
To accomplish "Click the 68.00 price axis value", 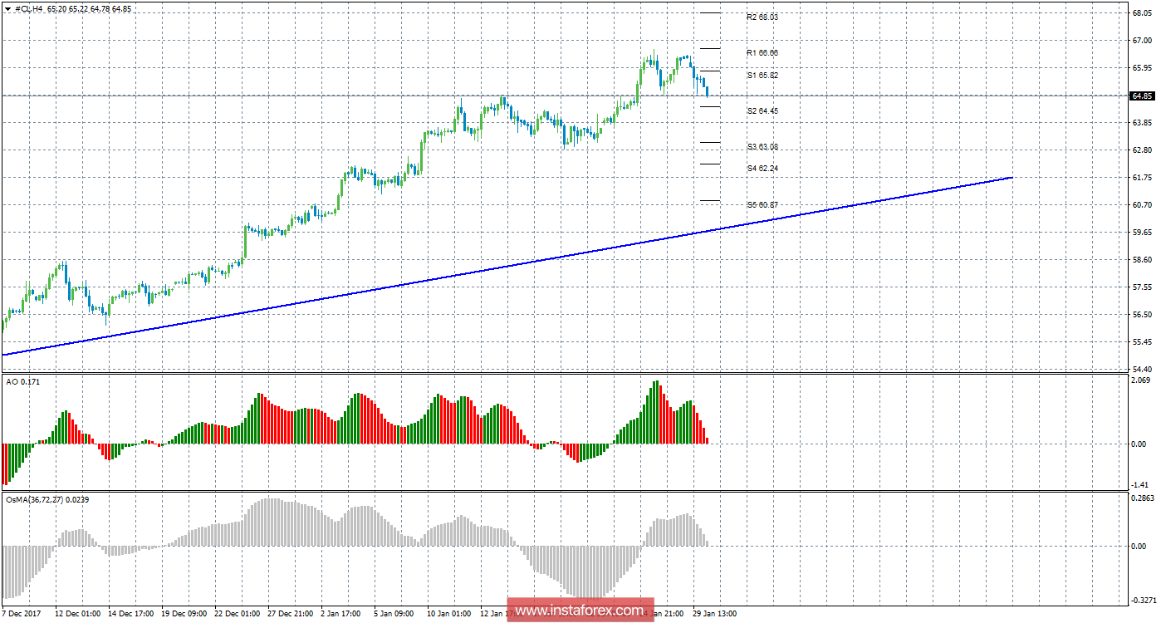I will coord(1142,13).
